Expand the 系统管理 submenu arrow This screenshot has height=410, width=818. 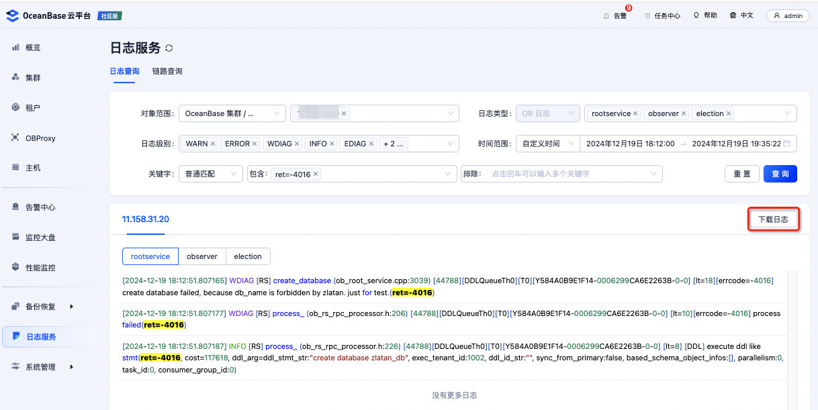[x=71, y=367]
